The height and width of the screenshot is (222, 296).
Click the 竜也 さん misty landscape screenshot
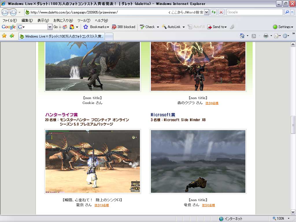[198, 161]
